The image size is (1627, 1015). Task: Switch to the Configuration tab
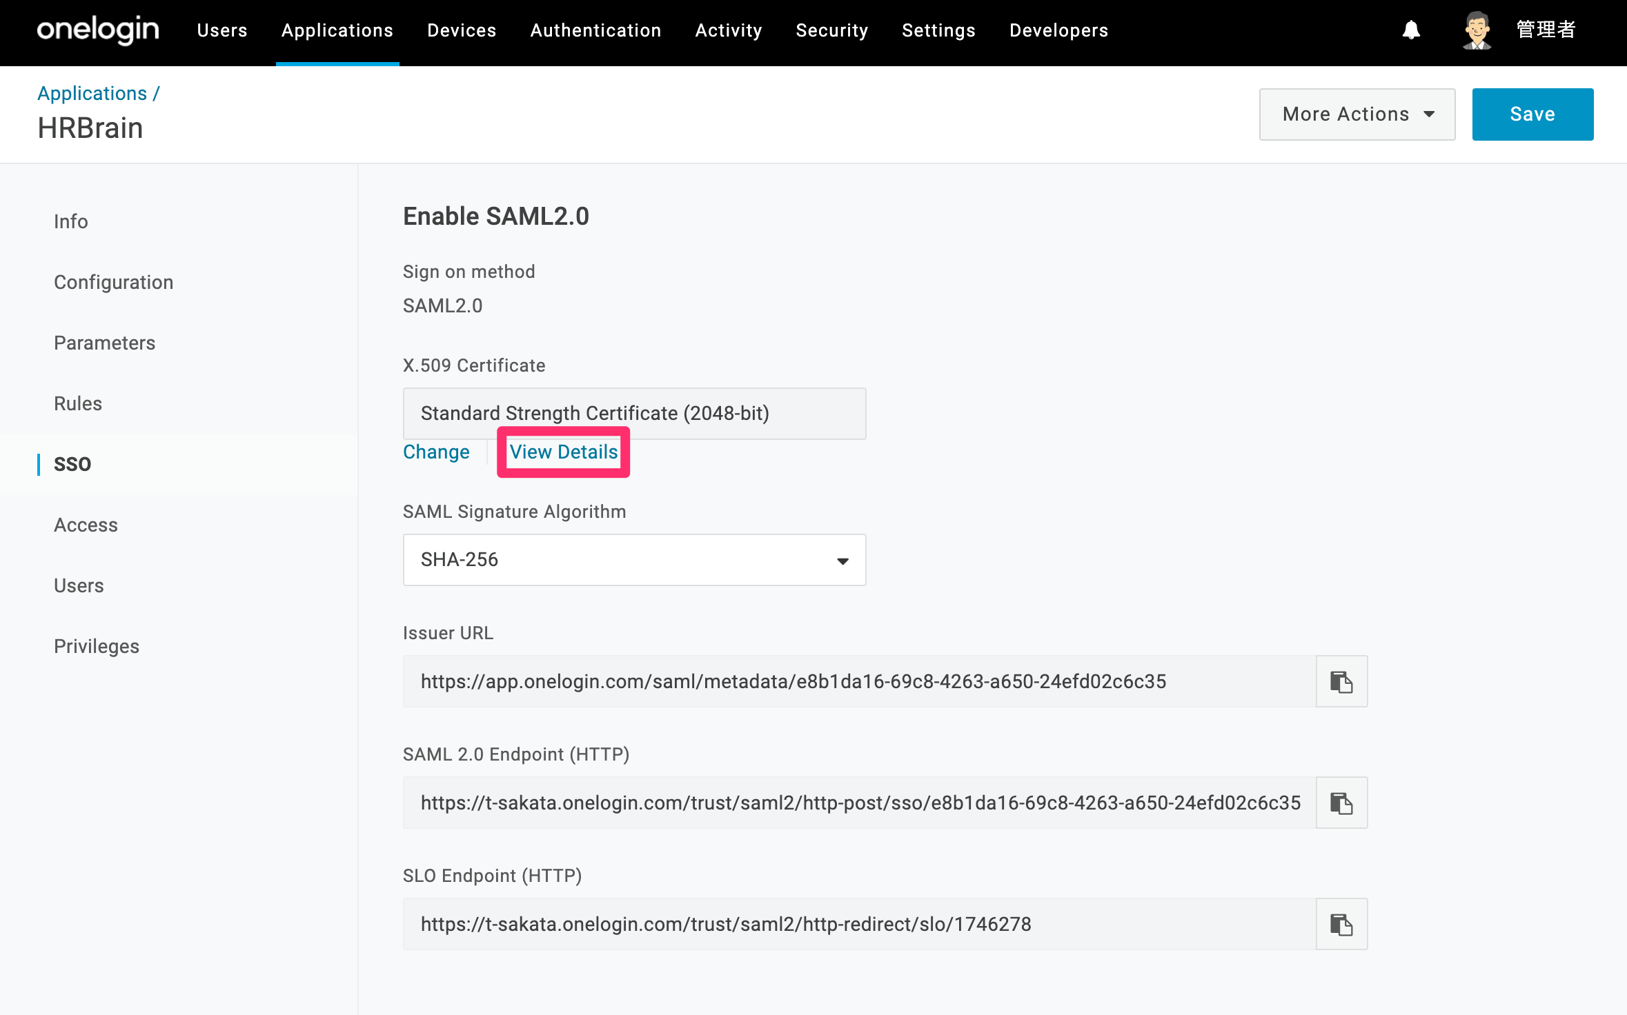pos(113,282)
